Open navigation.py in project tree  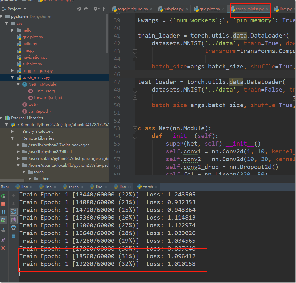click(35, 57)
